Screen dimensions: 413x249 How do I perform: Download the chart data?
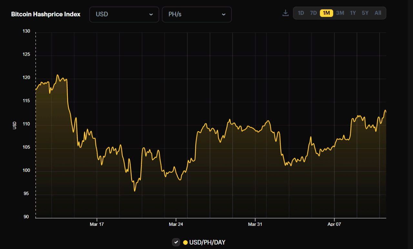point(285,13)
